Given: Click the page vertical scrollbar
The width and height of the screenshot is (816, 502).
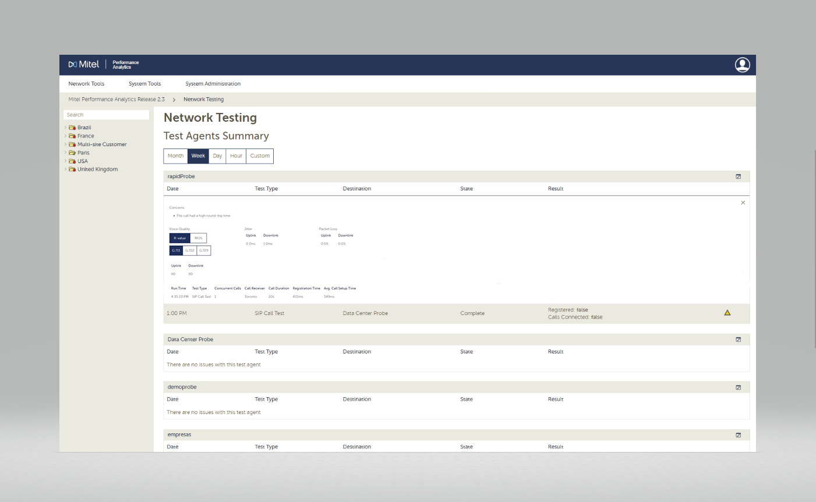Looking at the screenshot, I should [815, 250].
